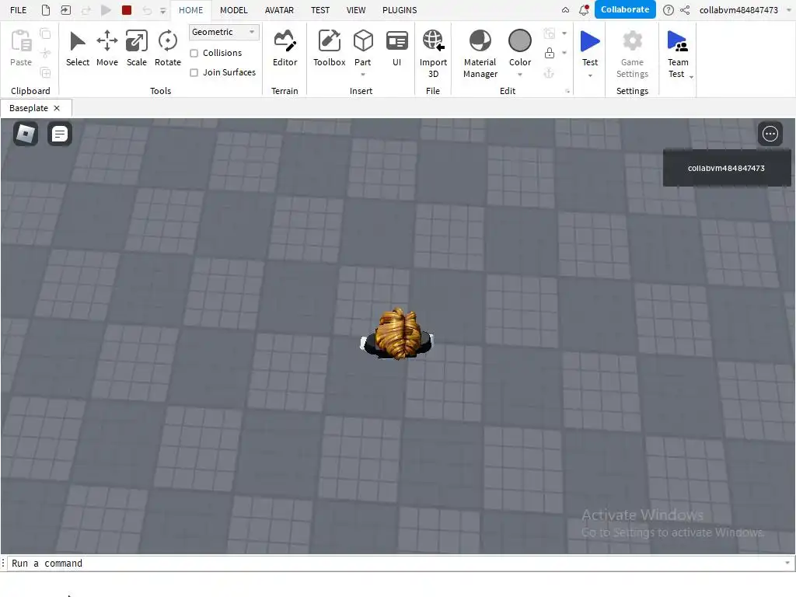Enable the Join Surfaces checkbox
796x597 pixels.
pos(194,72)
